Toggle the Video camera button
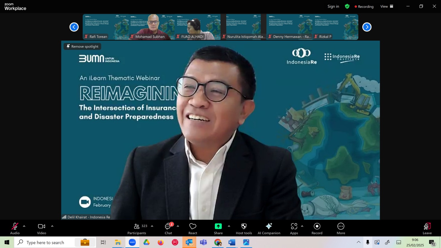The image size is (441, 248). [x=42, y=229]
